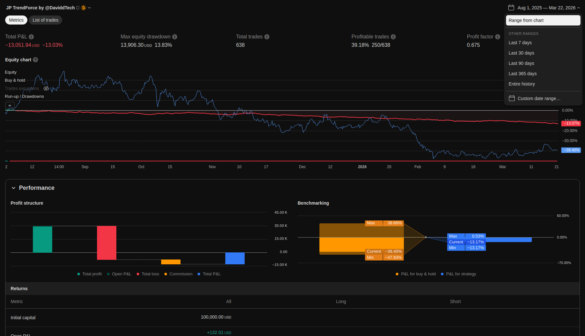This screenshot has height=336, width=585.
Task: Toggle the Buy & hold chart series
Action: pos(15,80)
